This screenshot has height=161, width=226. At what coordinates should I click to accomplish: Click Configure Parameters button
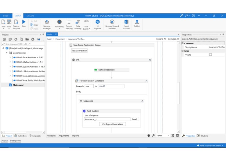(x=113, y=124)
